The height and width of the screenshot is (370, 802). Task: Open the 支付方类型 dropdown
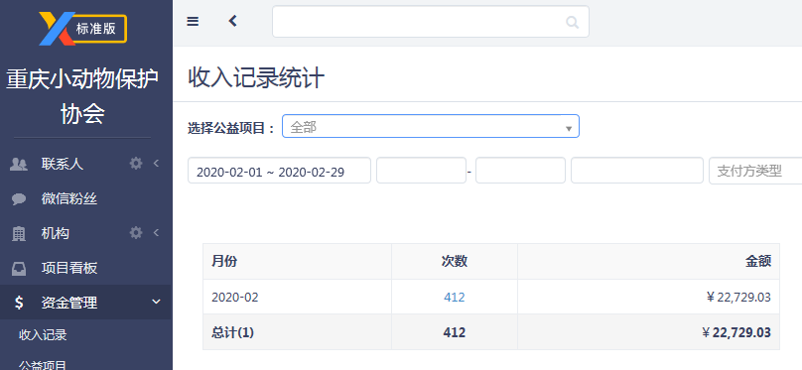pos(755,171)
